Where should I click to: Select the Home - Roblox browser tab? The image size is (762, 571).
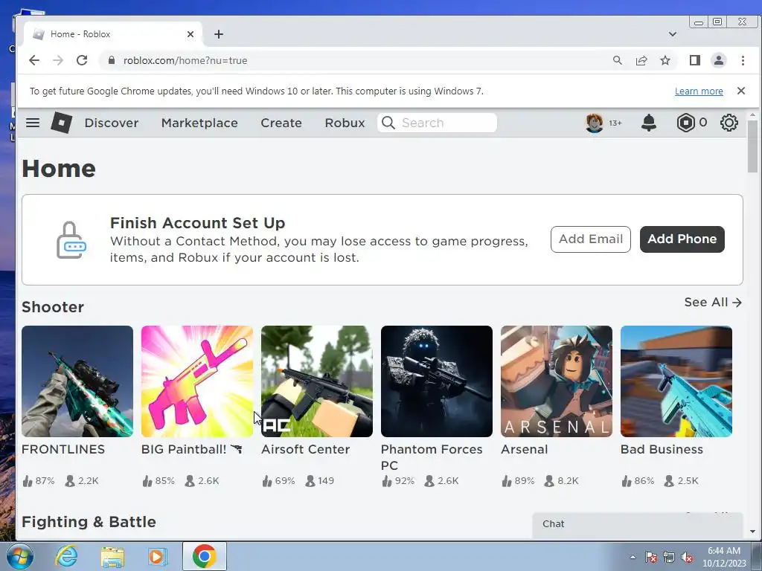coord(113,34)
